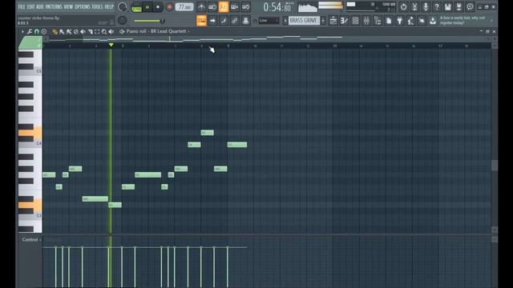The image size is (513, 288).
Task: Toggle multilink to controllers chain icon
Action: pos(235,21)
